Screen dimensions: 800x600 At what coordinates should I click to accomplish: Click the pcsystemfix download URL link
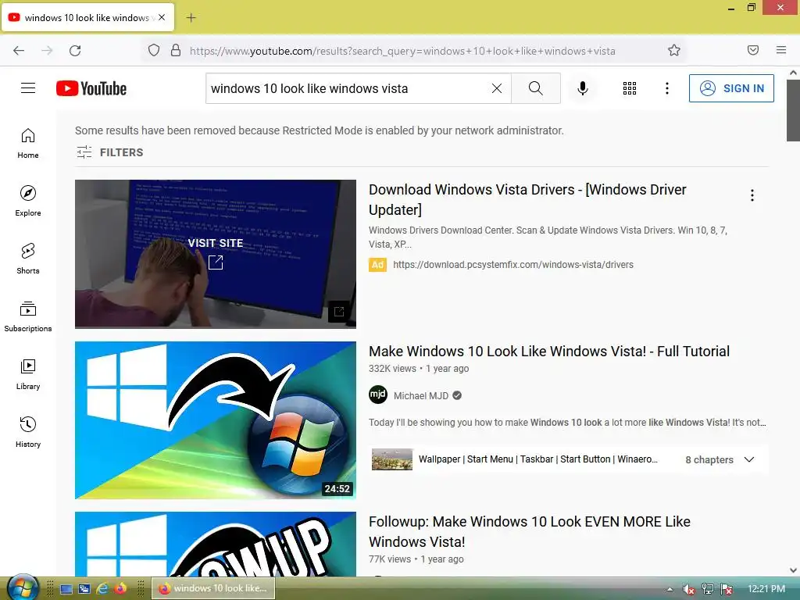coord(512,265)
